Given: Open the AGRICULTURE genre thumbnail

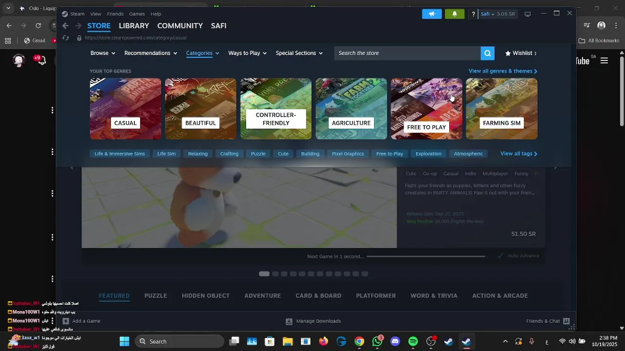Looking at the screenshot, I should pos(351,109).
